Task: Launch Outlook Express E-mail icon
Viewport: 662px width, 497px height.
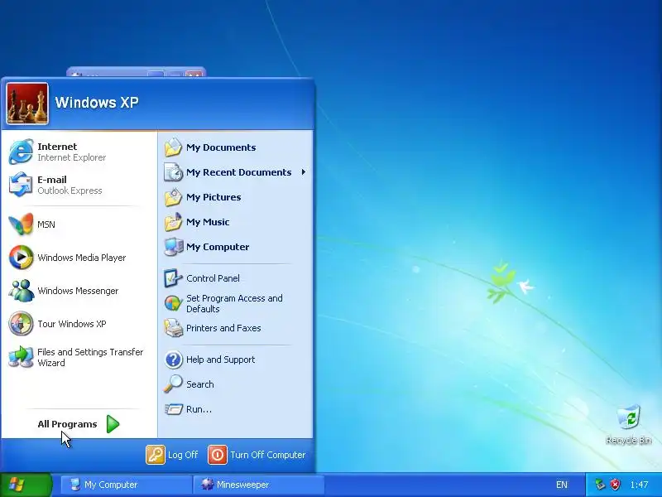Action: pyautogui.click(x=21, y=185)
